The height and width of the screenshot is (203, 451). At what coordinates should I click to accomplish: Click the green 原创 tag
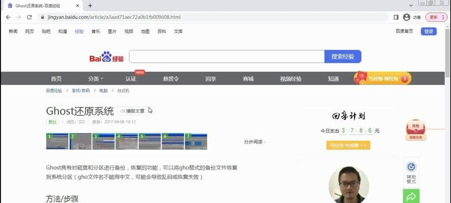point(52,122)
